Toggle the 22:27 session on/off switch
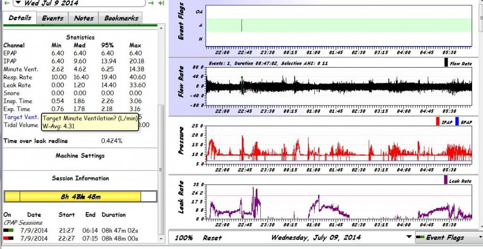 tap(8, 239)
